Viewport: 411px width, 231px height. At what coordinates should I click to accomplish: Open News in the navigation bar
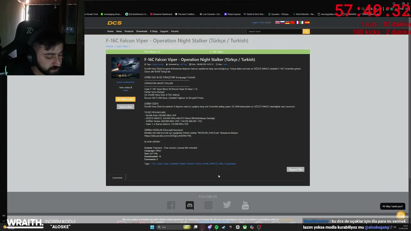[x=119, y=31]
